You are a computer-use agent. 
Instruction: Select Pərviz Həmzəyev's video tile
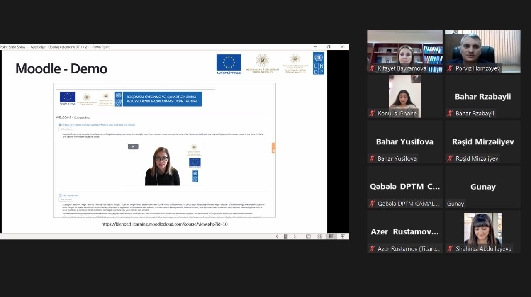(483, 51)
